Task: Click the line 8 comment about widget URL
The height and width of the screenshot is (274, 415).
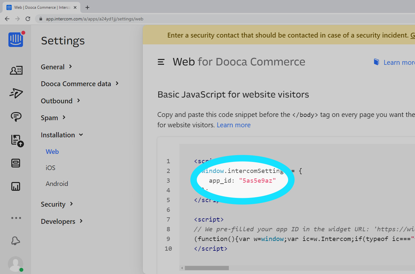Action: (x=304, y=229)
